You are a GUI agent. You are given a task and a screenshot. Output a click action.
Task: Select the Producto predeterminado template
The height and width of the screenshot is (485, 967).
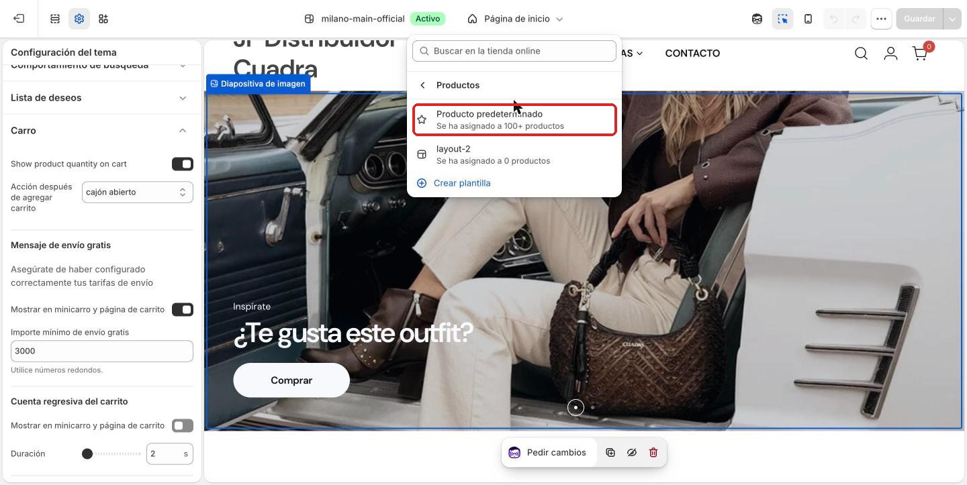click(x=514, y=120)
